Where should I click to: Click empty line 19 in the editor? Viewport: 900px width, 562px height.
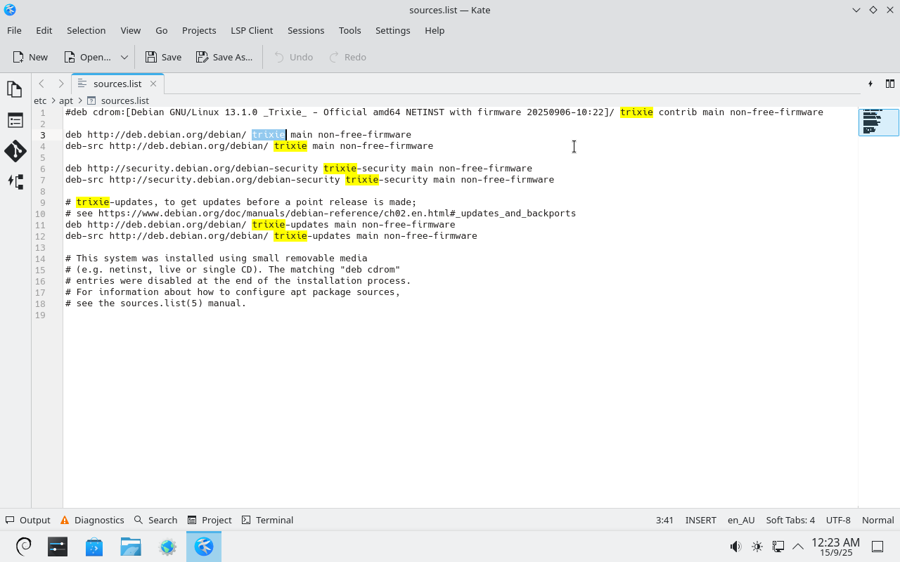point(461,315)
